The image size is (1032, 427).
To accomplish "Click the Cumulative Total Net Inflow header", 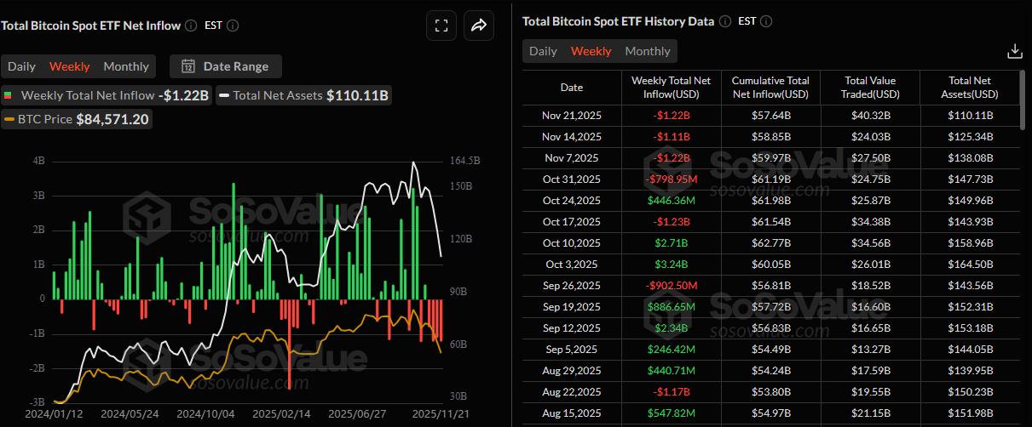I will point(770,88).
